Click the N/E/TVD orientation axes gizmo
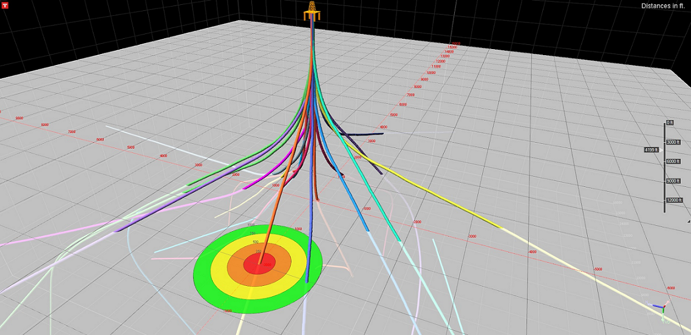 click(x=661, y=307)
